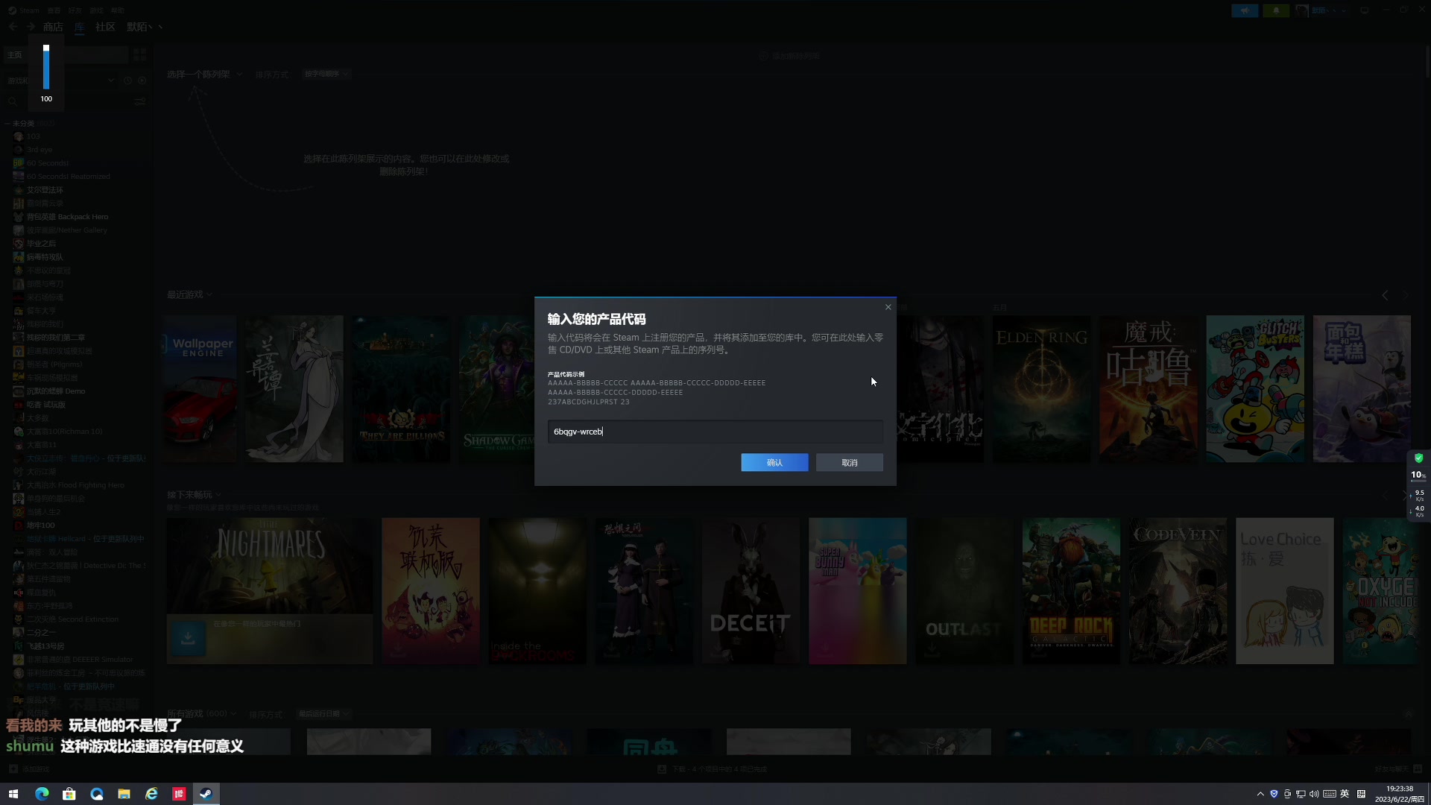Screen dimensions: 1431x805
Task: Open the 商店 store tab
Action: pyautogui.click(x=53, y=27)
